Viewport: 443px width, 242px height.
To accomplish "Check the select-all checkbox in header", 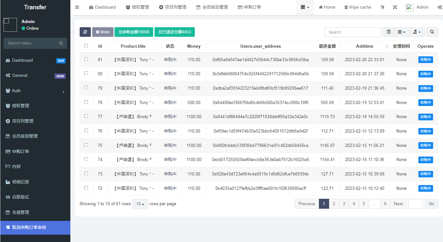I will pyautogui.click(x=86, y=46).
